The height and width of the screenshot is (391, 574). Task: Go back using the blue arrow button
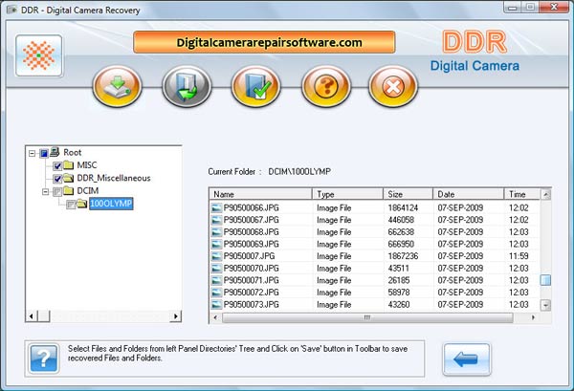click(x=467, y=359)
